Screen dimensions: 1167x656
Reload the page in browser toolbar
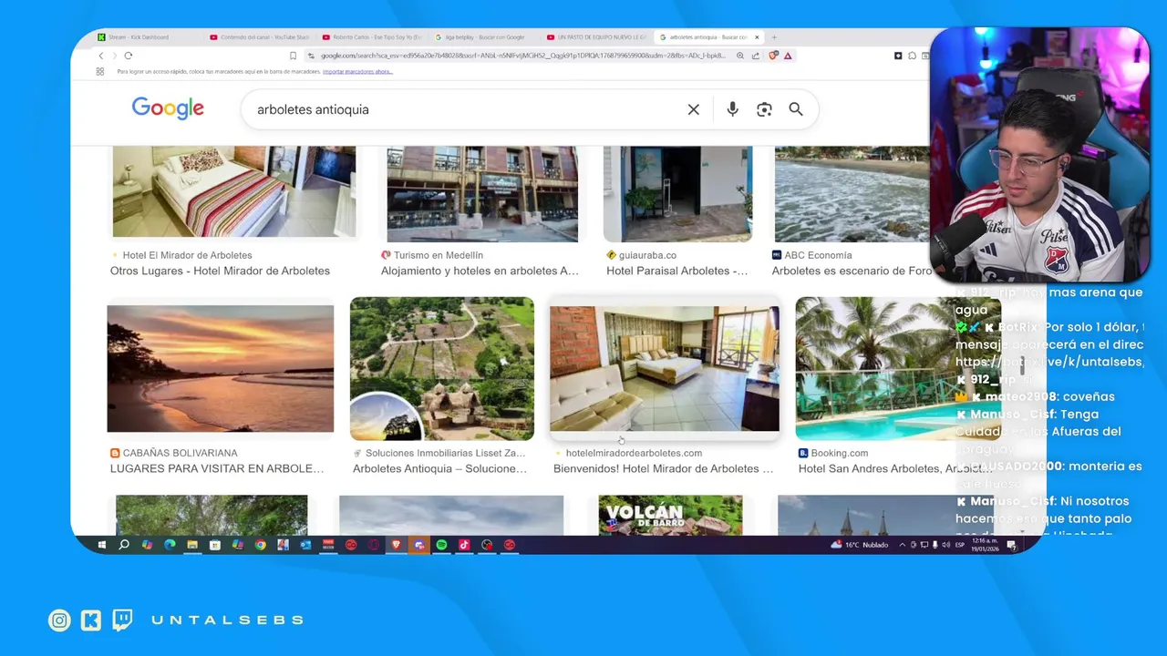click(x=129, y=56)
